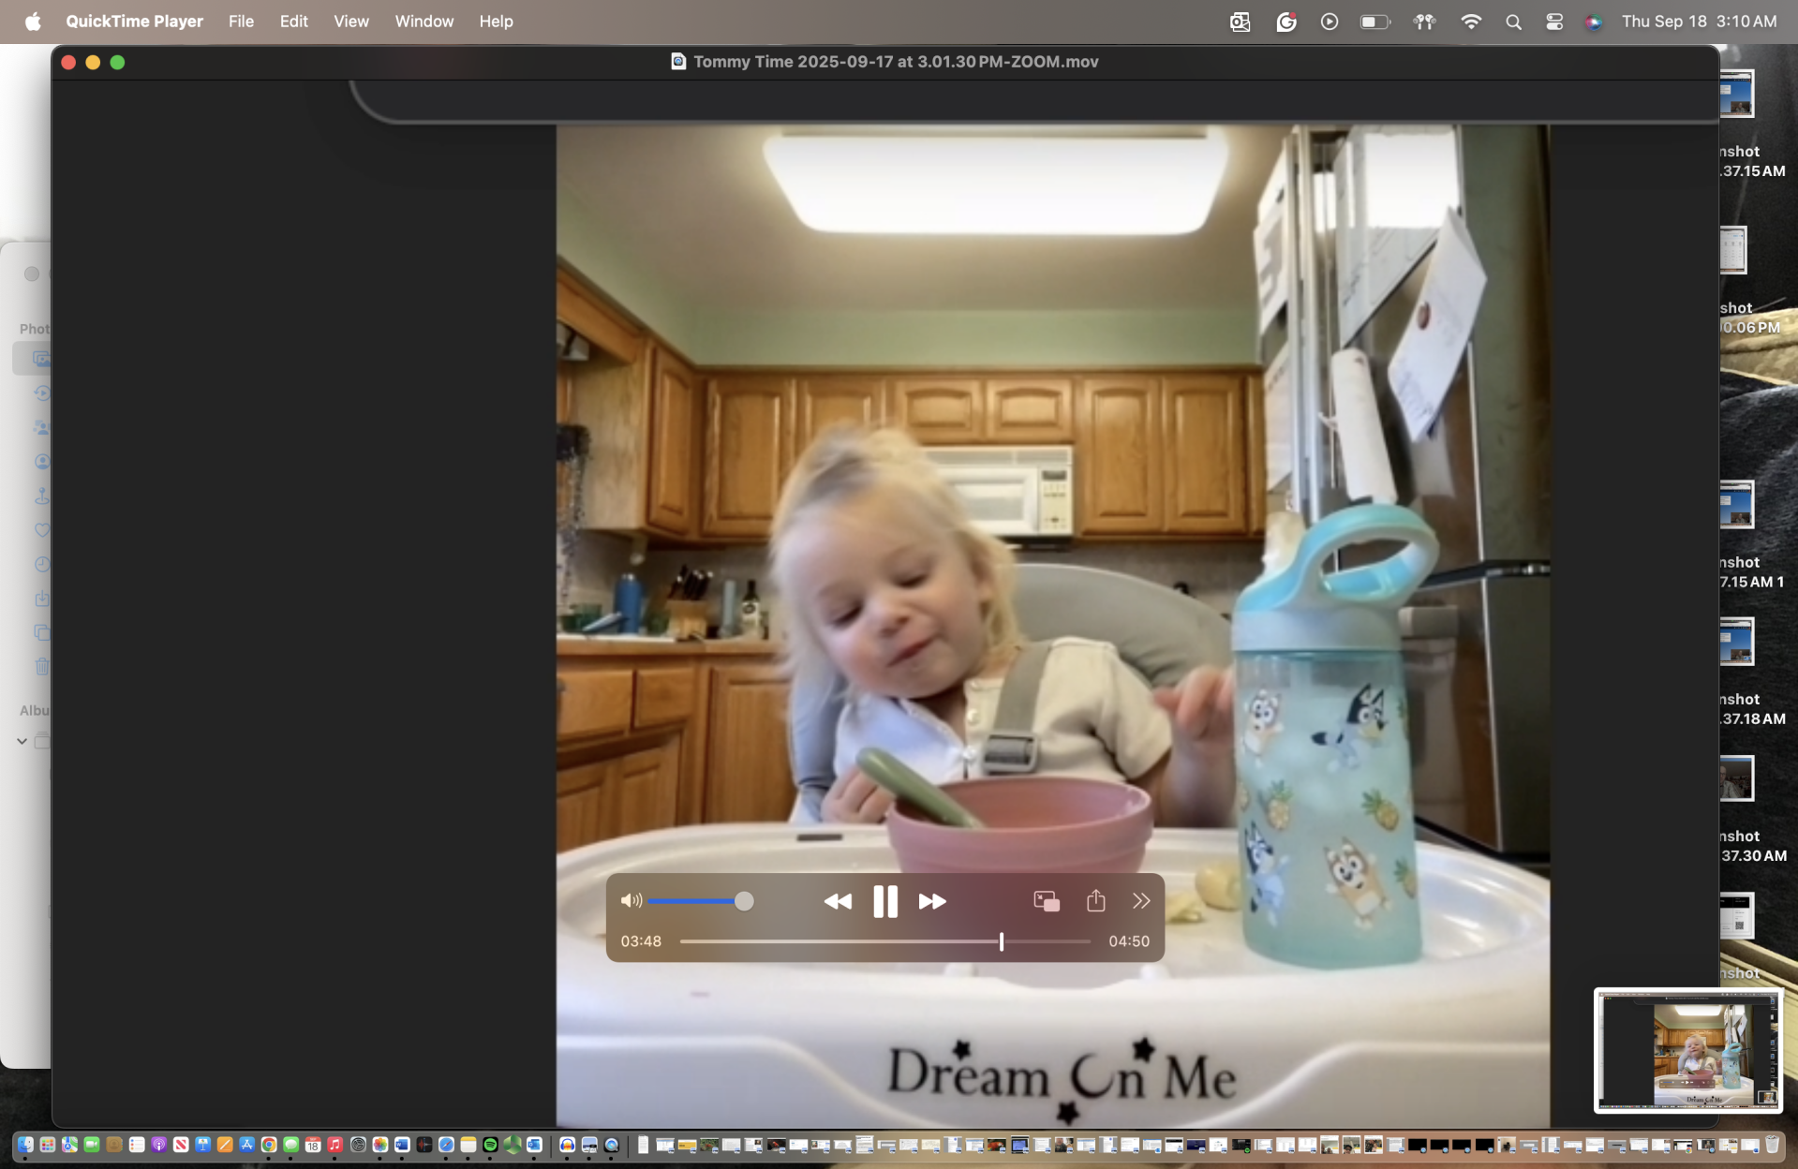Open Trash in the Dock
1798x1169 pixels.
point(1772,1145)
